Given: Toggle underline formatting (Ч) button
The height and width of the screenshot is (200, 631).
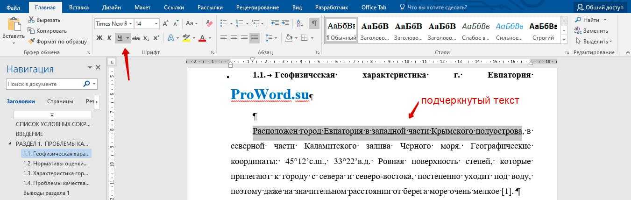Looking at the screenshot, I should pyautogui.click(x=120, y=38).
